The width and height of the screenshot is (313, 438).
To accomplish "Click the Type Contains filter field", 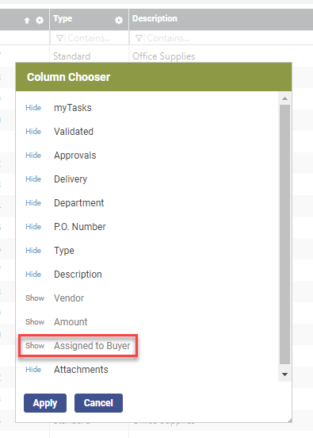I will (89, 38).
